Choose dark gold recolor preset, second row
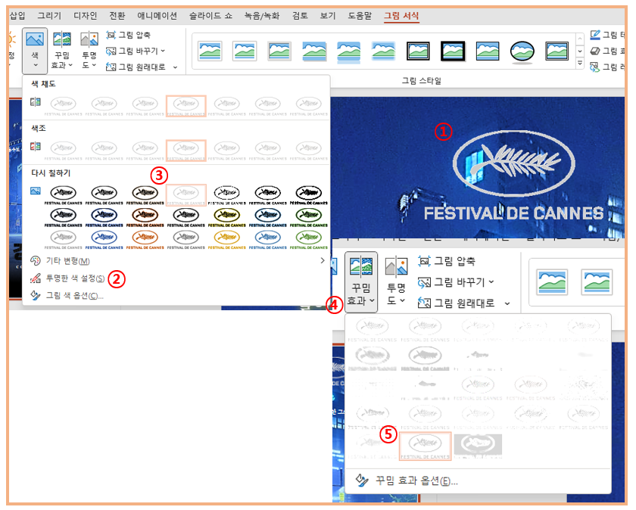This screenshot has width=636, height=510. click(227, 218)
